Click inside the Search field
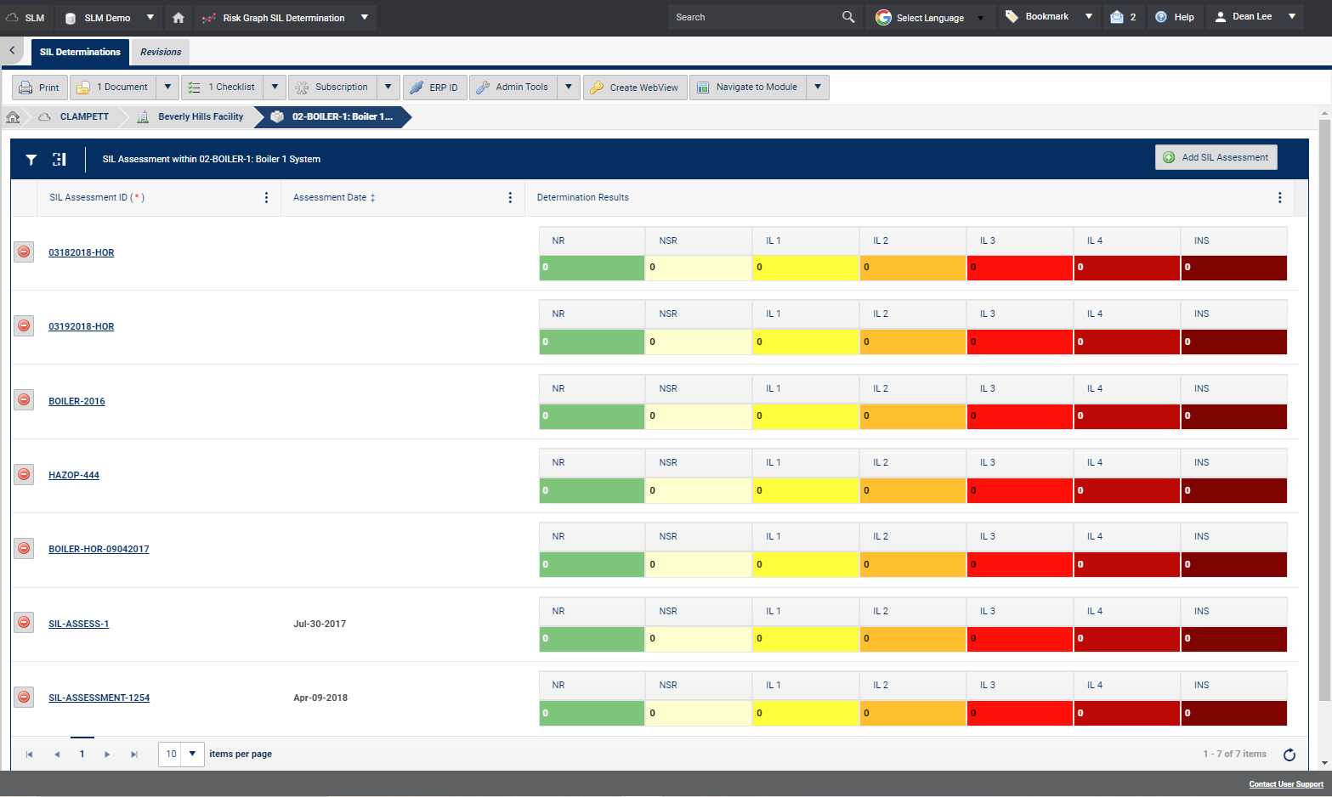The image size is (1332, 797). click(752, 17)
